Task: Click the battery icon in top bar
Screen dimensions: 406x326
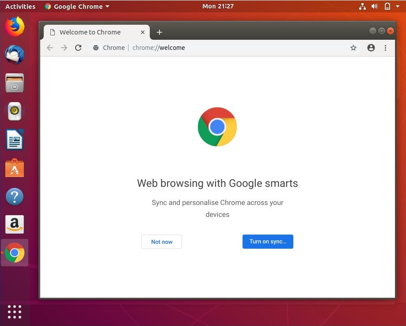Action: click(387, 7)
